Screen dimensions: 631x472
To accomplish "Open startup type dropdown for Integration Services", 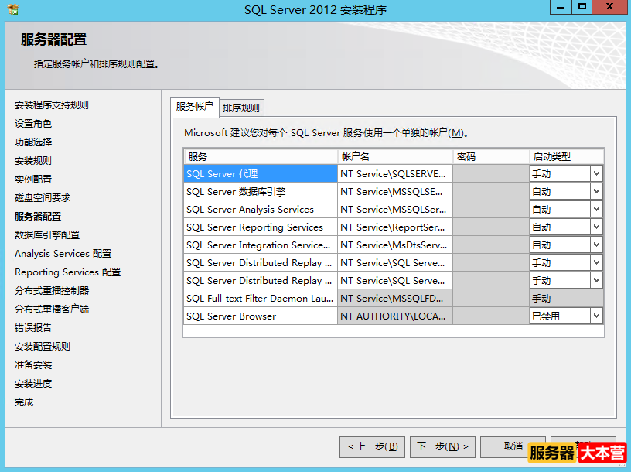I will pyautogui.click(x=596, y=245).
